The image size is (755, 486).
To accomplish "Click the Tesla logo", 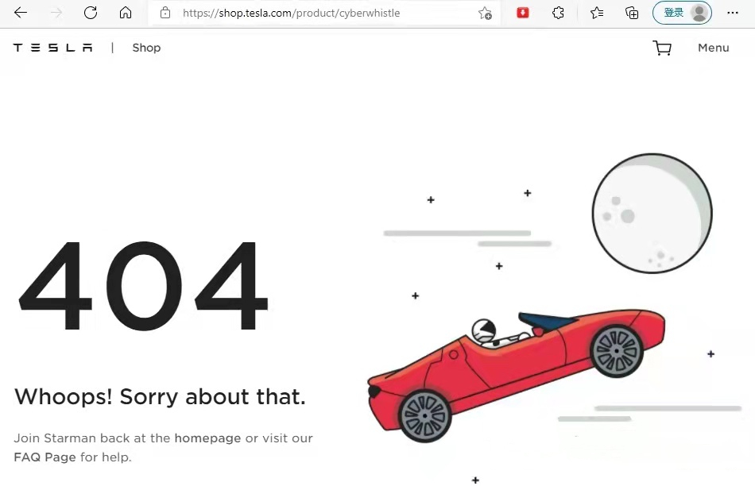I will pyautogui.click(x=53, y=48).
